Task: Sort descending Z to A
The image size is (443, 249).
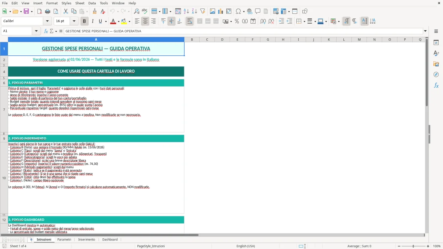Action: coord(194,11)
